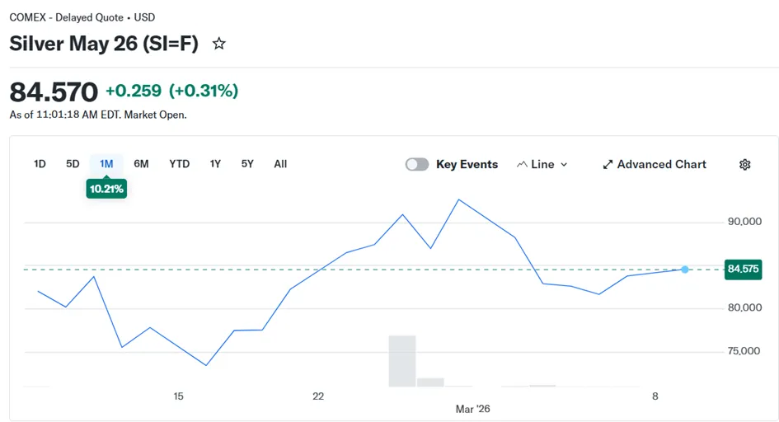Toggle the Key Events switch
Screen dimensions: 779x422
(417, 164)
